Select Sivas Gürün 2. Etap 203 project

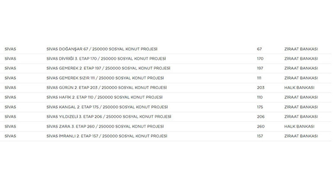click(x=106, y=88)
